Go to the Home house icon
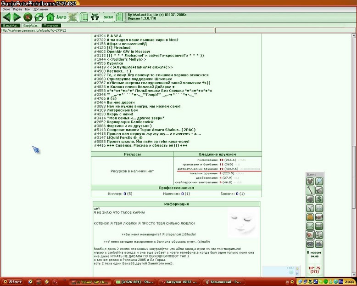Screen dimensions: 357x286 50,17
